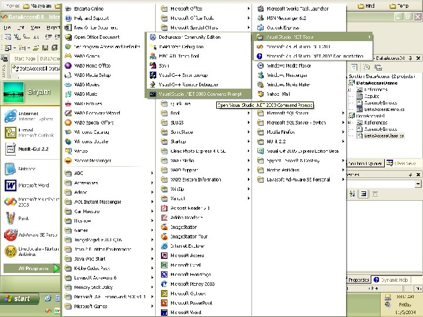Launch Microsoft PowerPoint
423x317 pixels.
[205, 303]
